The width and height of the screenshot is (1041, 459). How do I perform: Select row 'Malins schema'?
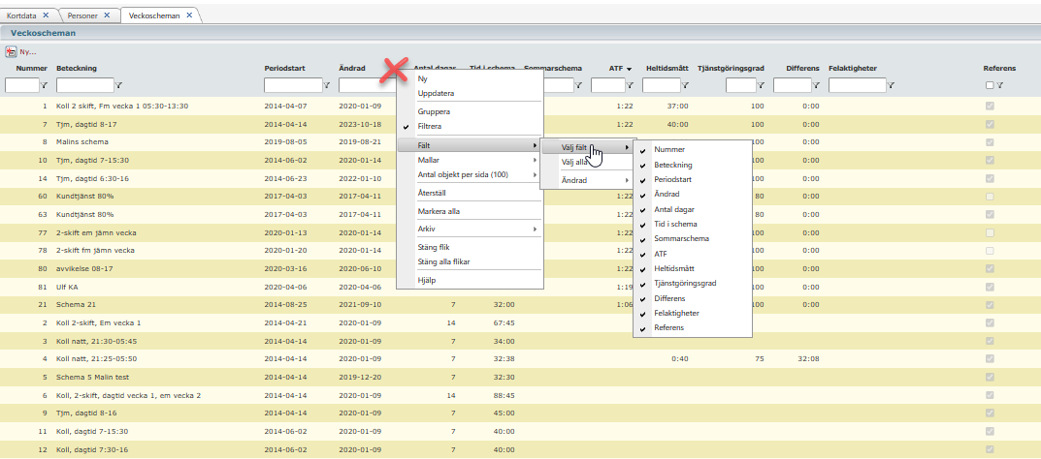(x=520, y=142)
